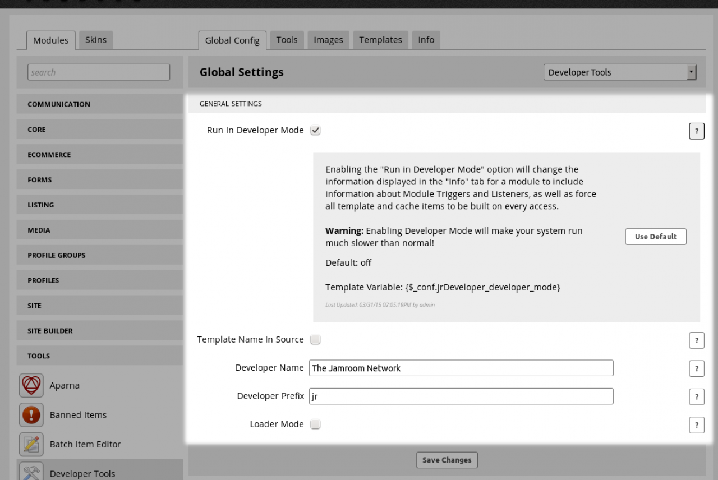Screen dimensions: 718x480
Task: Show help for Run In Developer Mode
Action: (x=696, y=131)
